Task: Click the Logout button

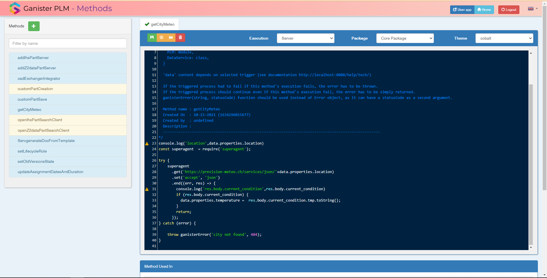Action: coord(509,10)
